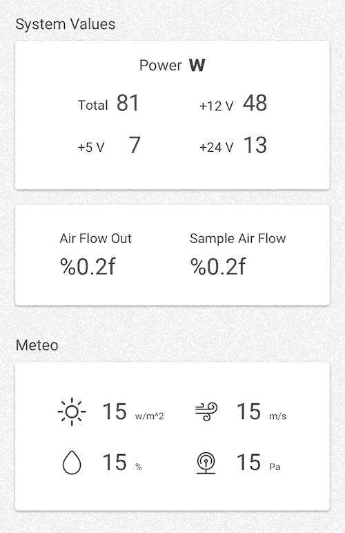This screenshot has height=533, width=345.
Task: Tap the pressure value in Pa
Action: (248, 463)
